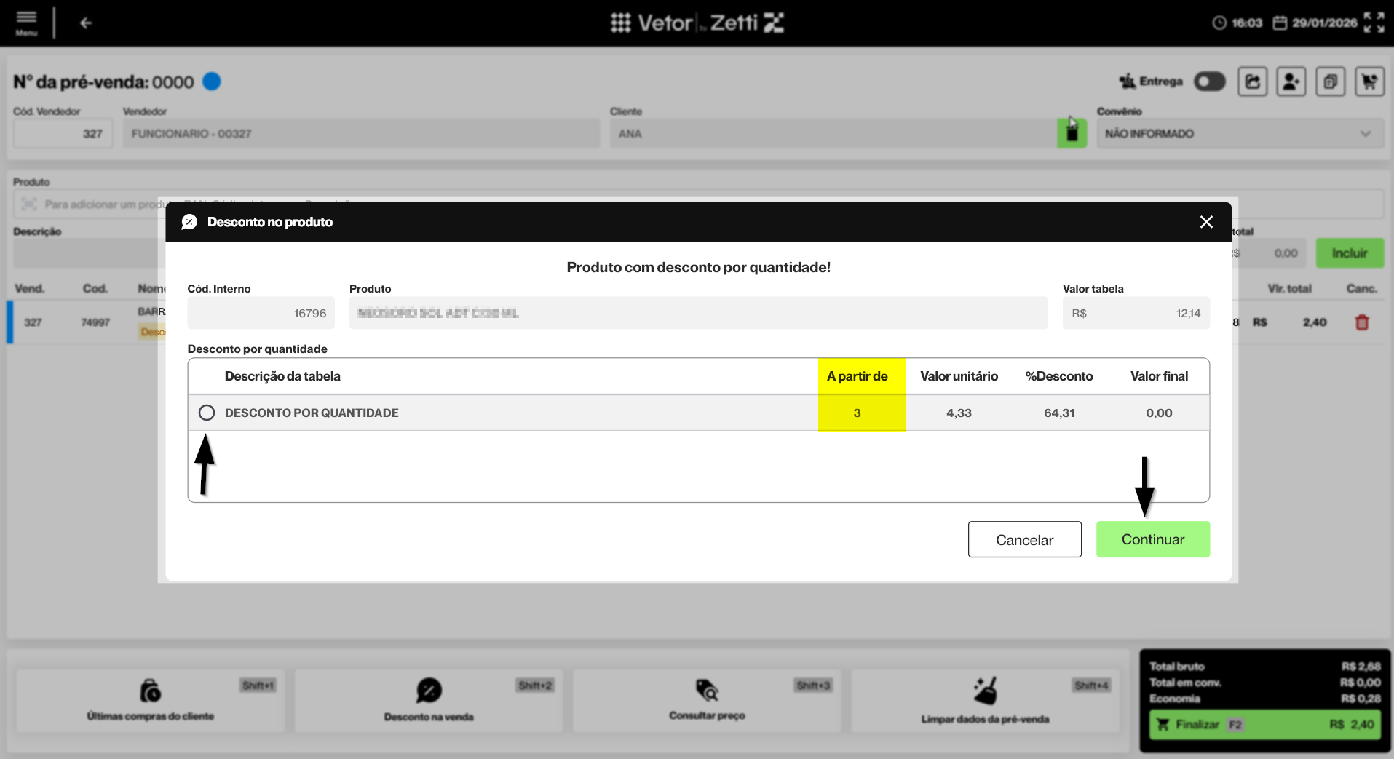Image resolution: width=1394 pixels, height=759 pixels.
Task: Click the 'A partir de' cell value 3
Action: (857, 413)
